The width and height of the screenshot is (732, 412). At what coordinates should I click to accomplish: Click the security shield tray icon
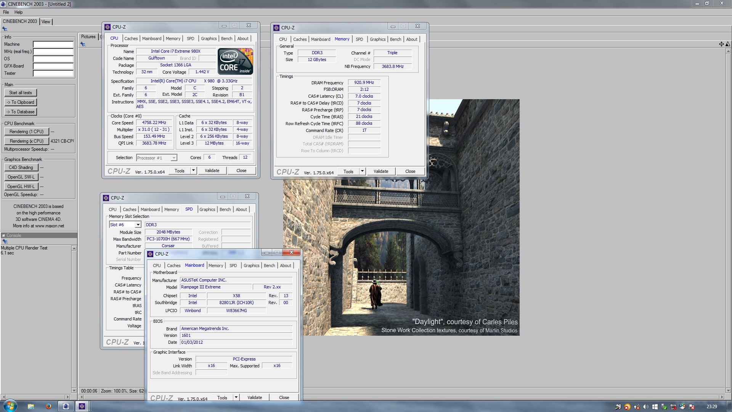pyautogui.click(x=682, y=407)
